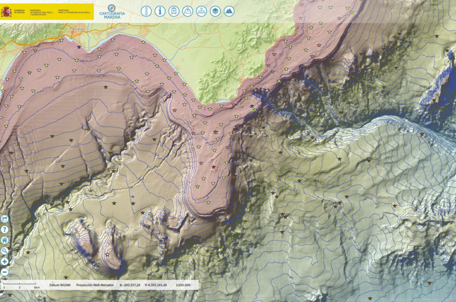456x302 pixels.
Task: Select the ruler measurement tool
Action: (x=146, y=11)
